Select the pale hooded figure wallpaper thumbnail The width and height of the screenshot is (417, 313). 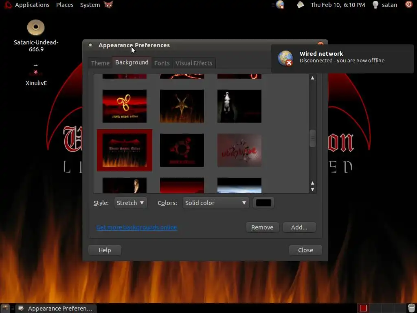tap(239, 106)
